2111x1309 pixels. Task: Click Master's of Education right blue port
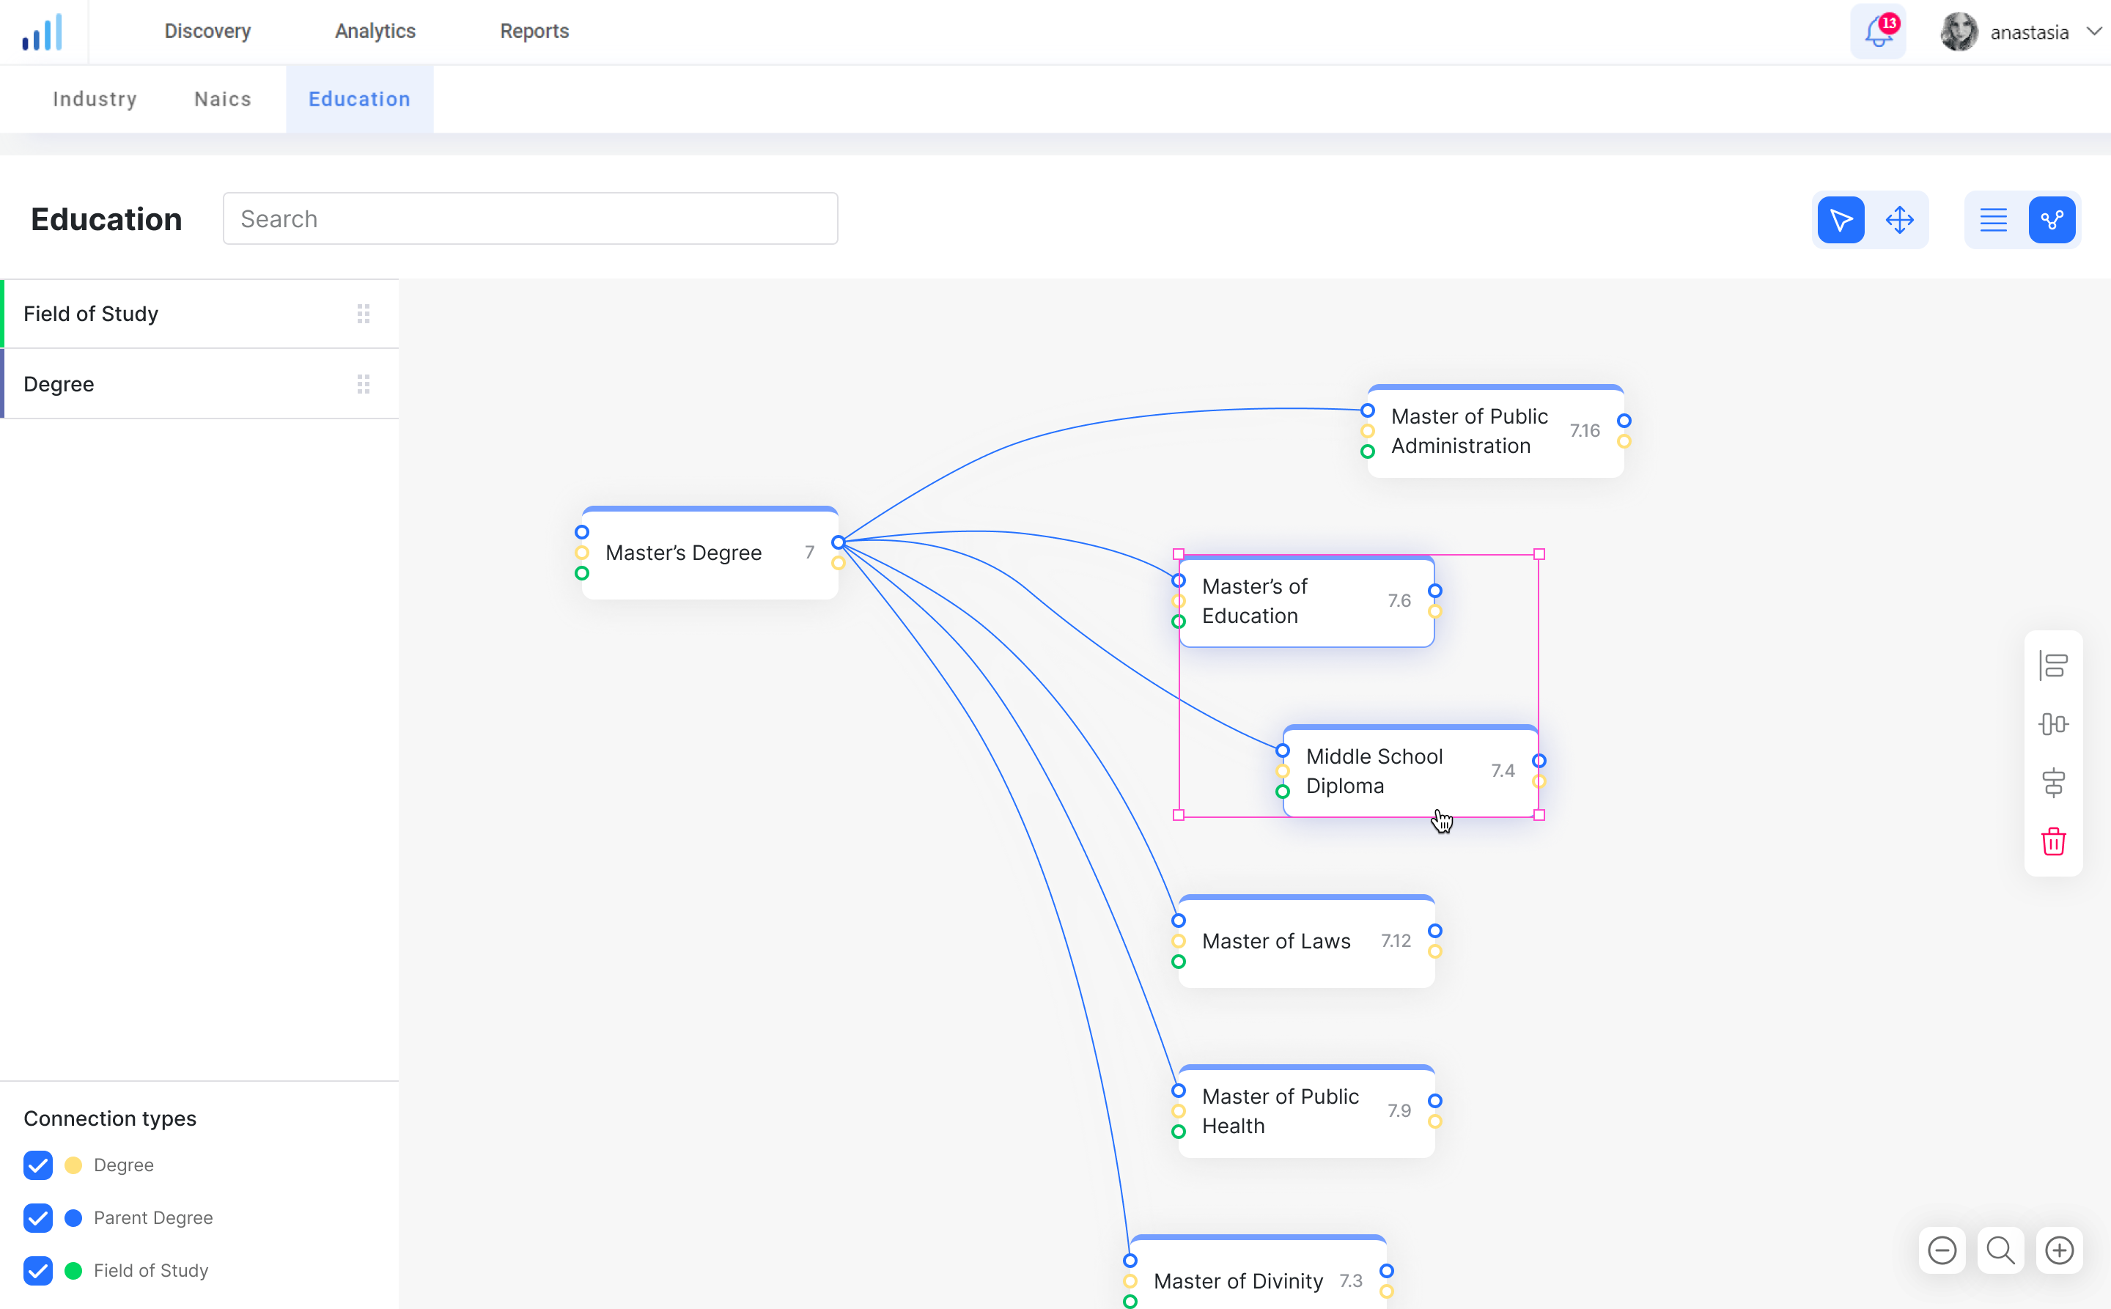point(1434,591)
